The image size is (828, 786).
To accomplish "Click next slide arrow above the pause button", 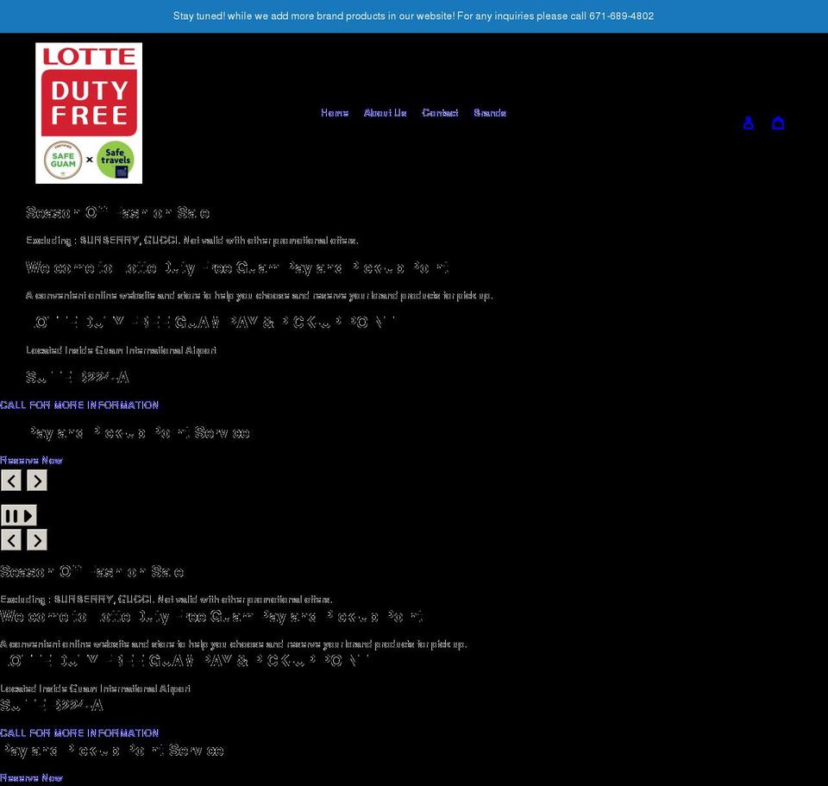I will pyautogui.click(x=37, y=481).
